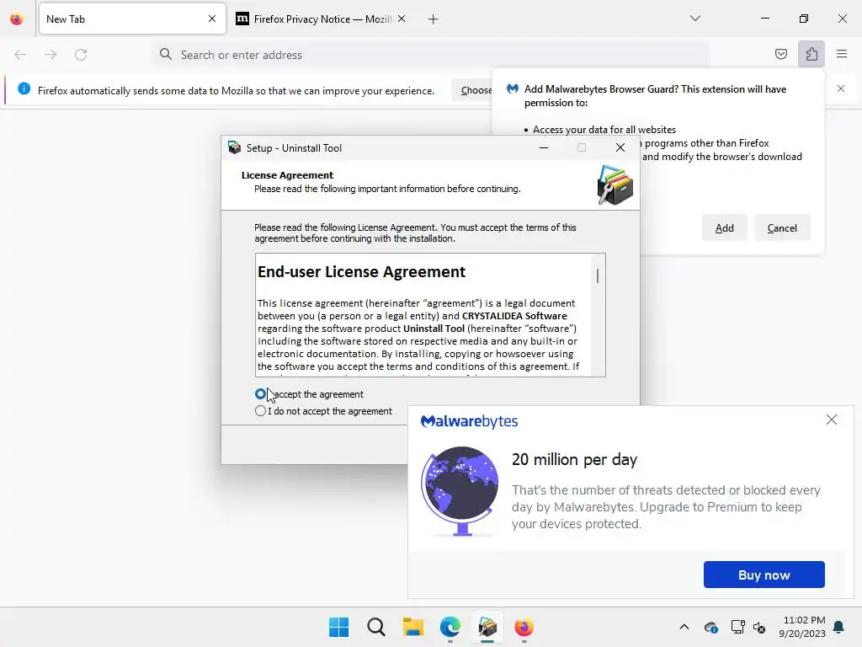This screenshot has height=647, width=862.
Task: Click the Malwarebytes logo in popup
Action: [x=469, y=421]
